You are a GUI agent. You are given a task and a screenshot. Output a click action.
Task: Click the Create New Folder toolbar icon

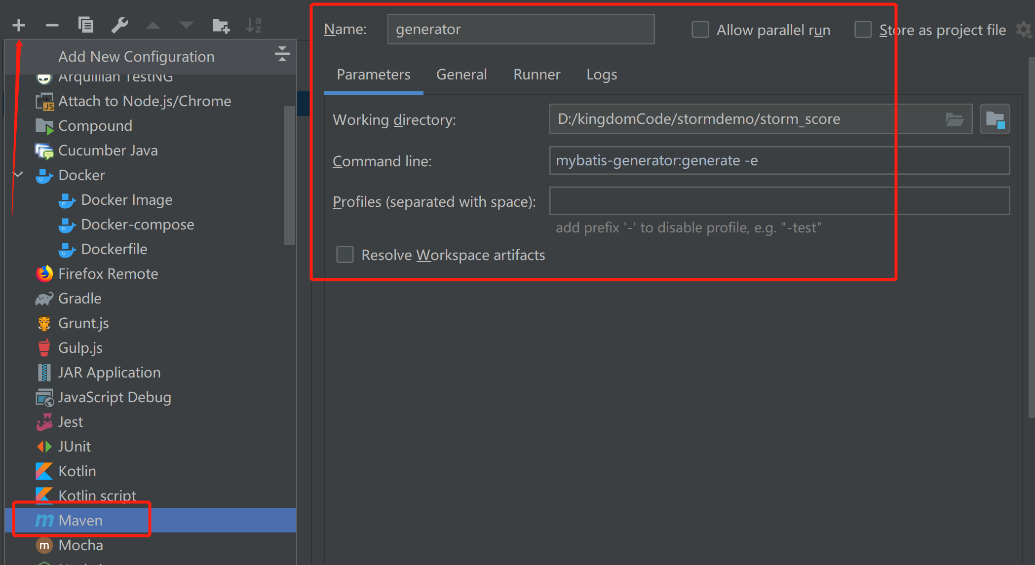click(221, 25)
